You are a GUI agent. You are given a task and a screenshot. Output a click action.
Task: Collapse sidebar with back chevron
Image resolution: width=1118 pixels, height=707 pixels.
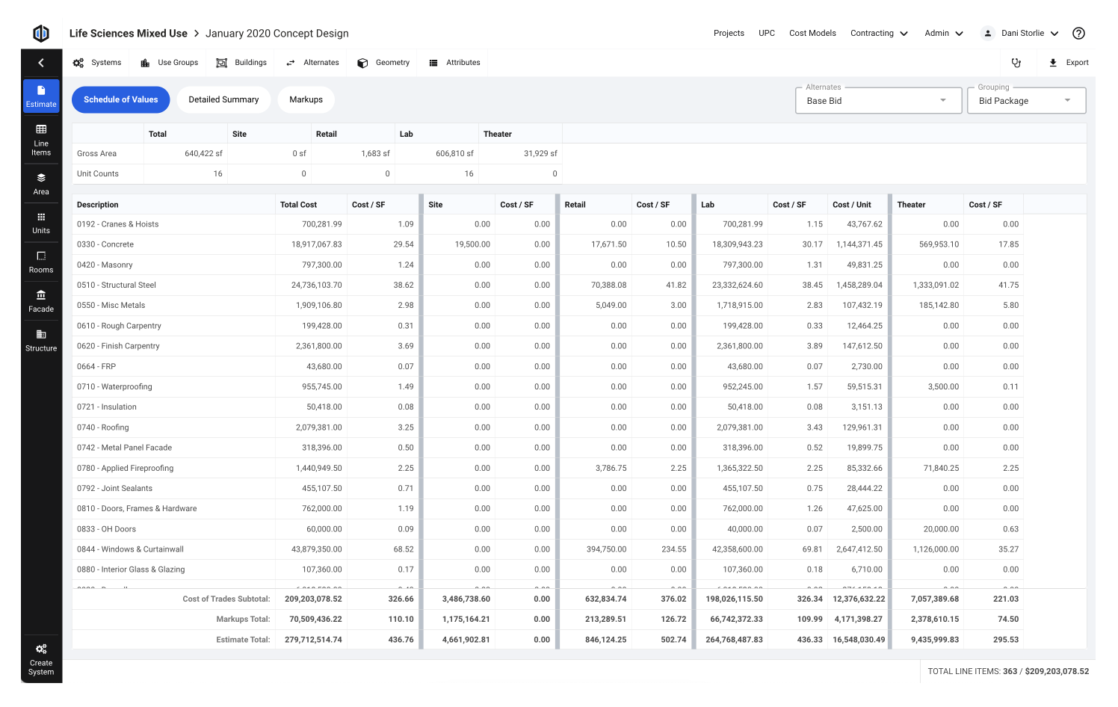41,63
